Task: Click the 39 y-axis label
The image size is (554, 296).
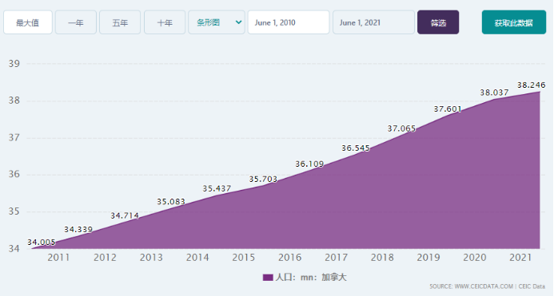Action: pos(14,64)
